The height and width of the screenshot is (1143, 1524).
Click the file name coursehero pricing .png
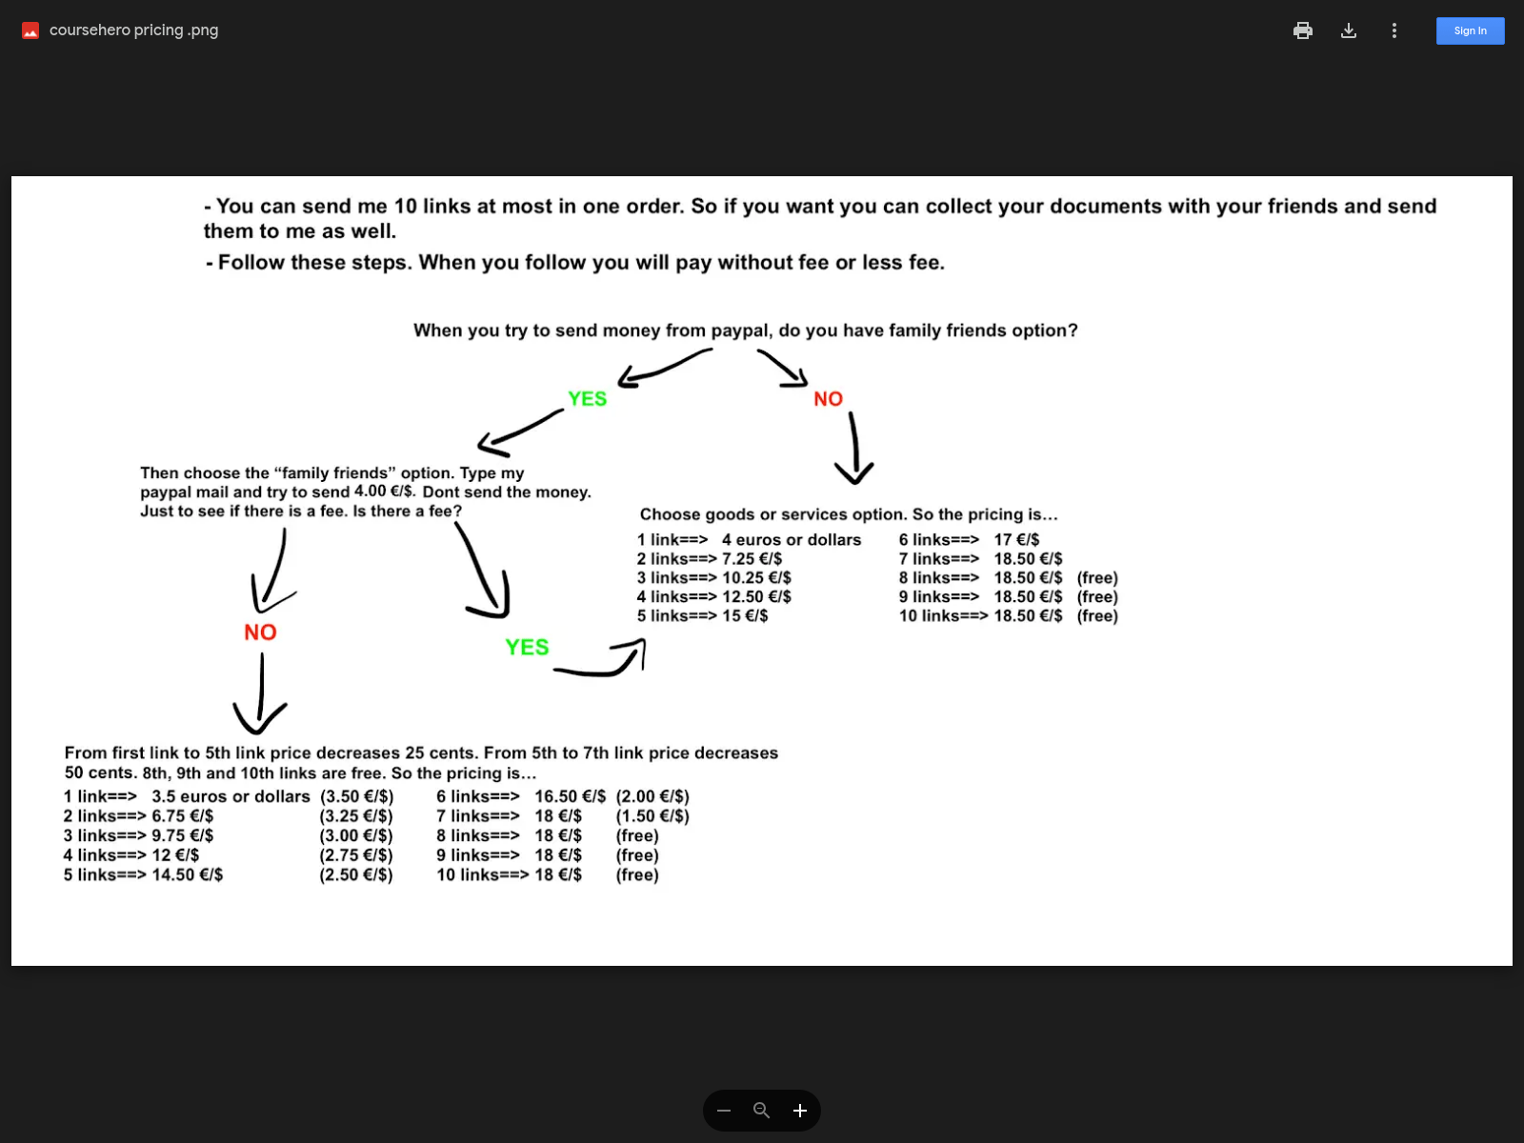133,30
